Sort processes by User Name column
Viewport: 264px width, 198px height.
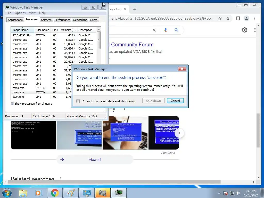click(42, 30)
